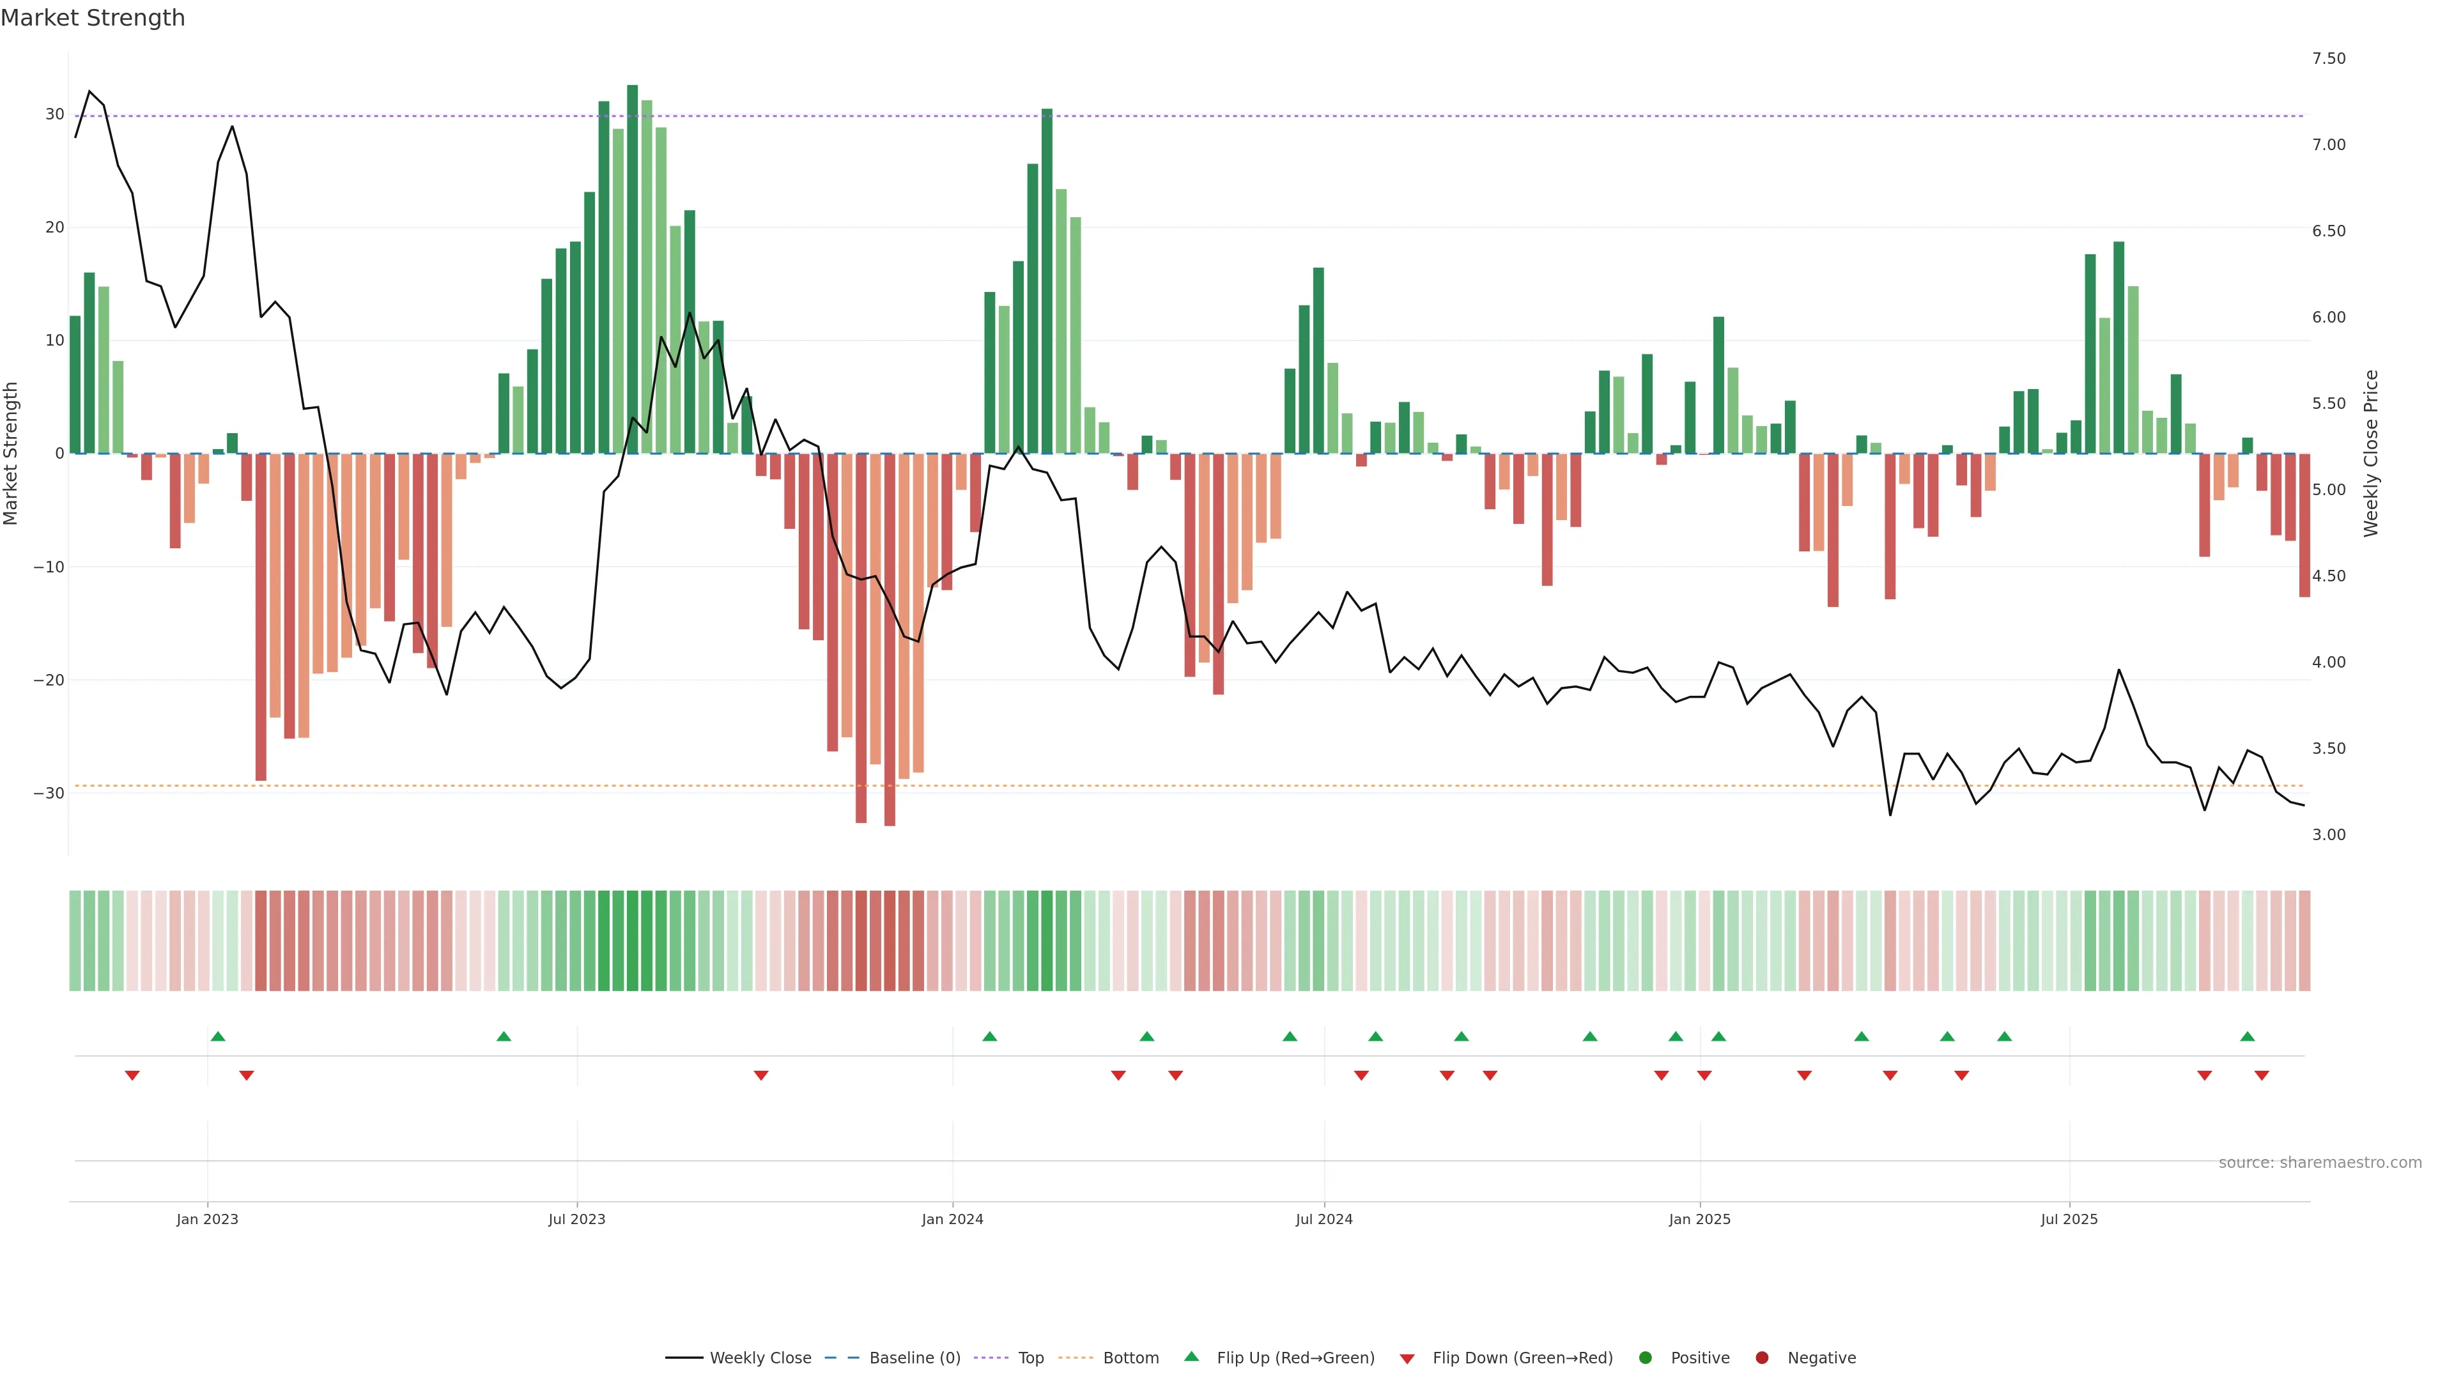Click the Positive green circle legend icon
The image size is (2454, 1380).
[1645, 1358]
